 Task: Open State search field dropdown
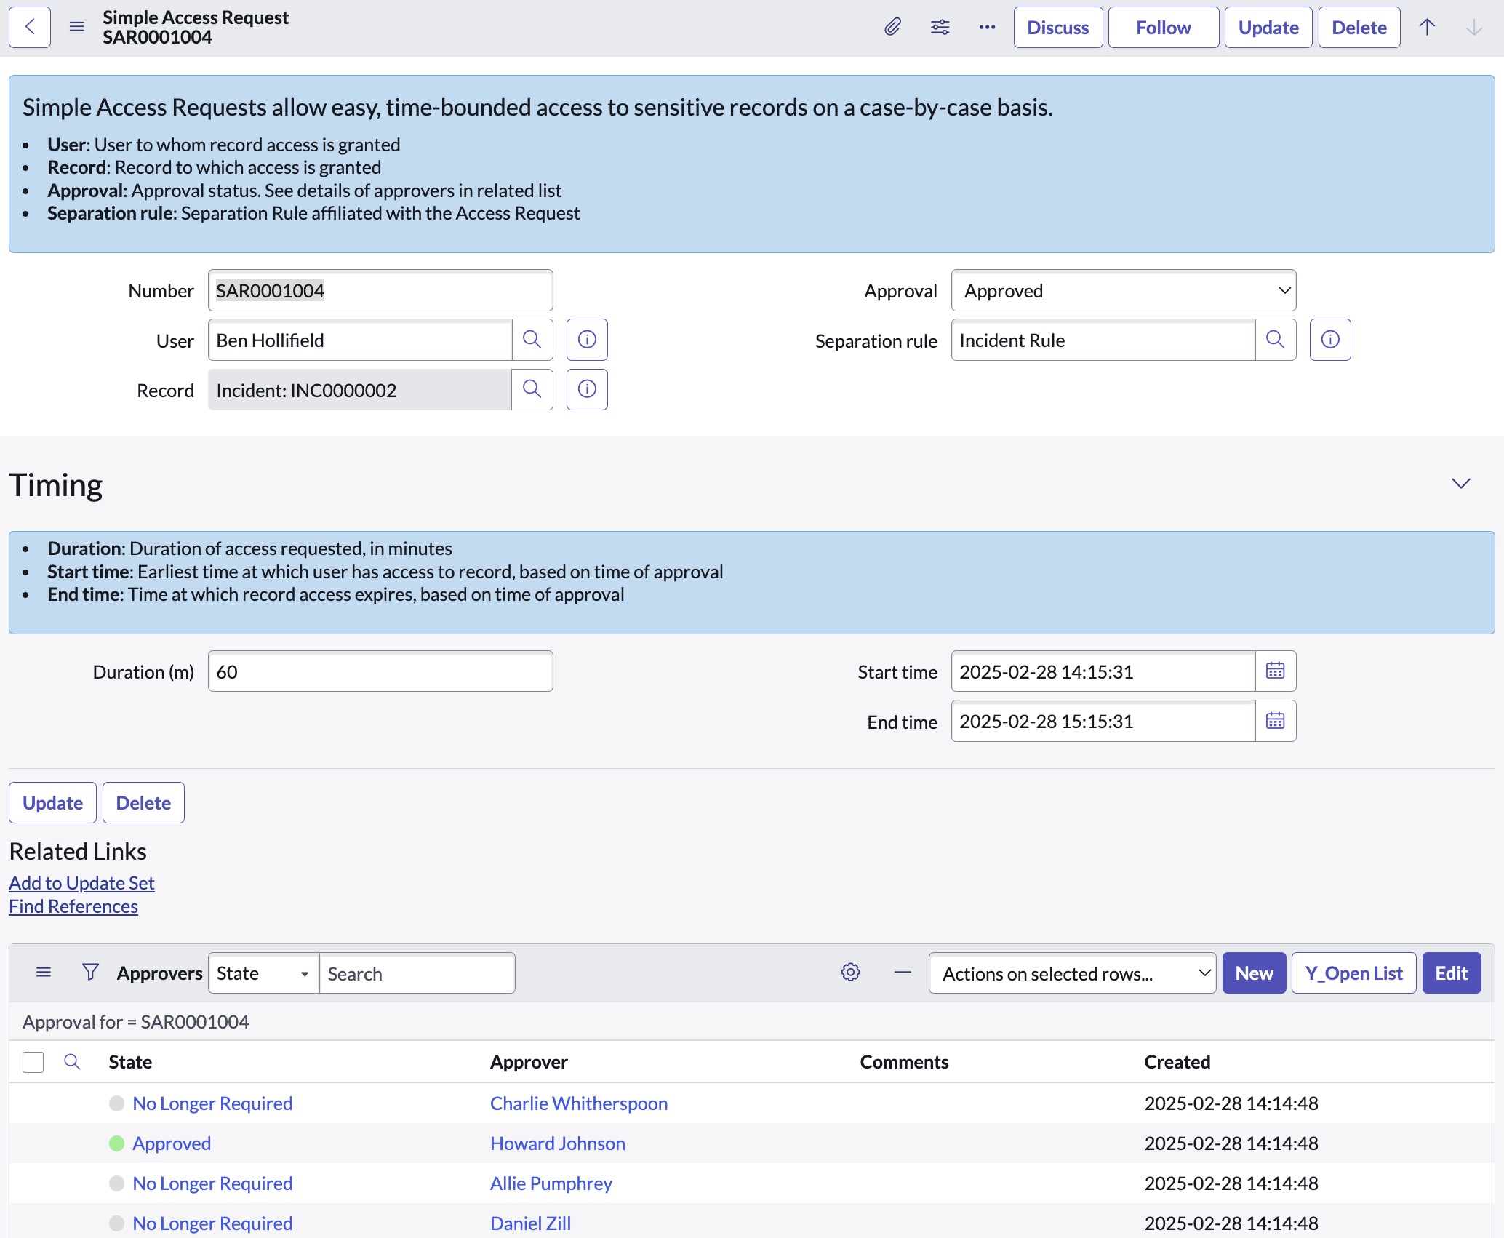263,973
